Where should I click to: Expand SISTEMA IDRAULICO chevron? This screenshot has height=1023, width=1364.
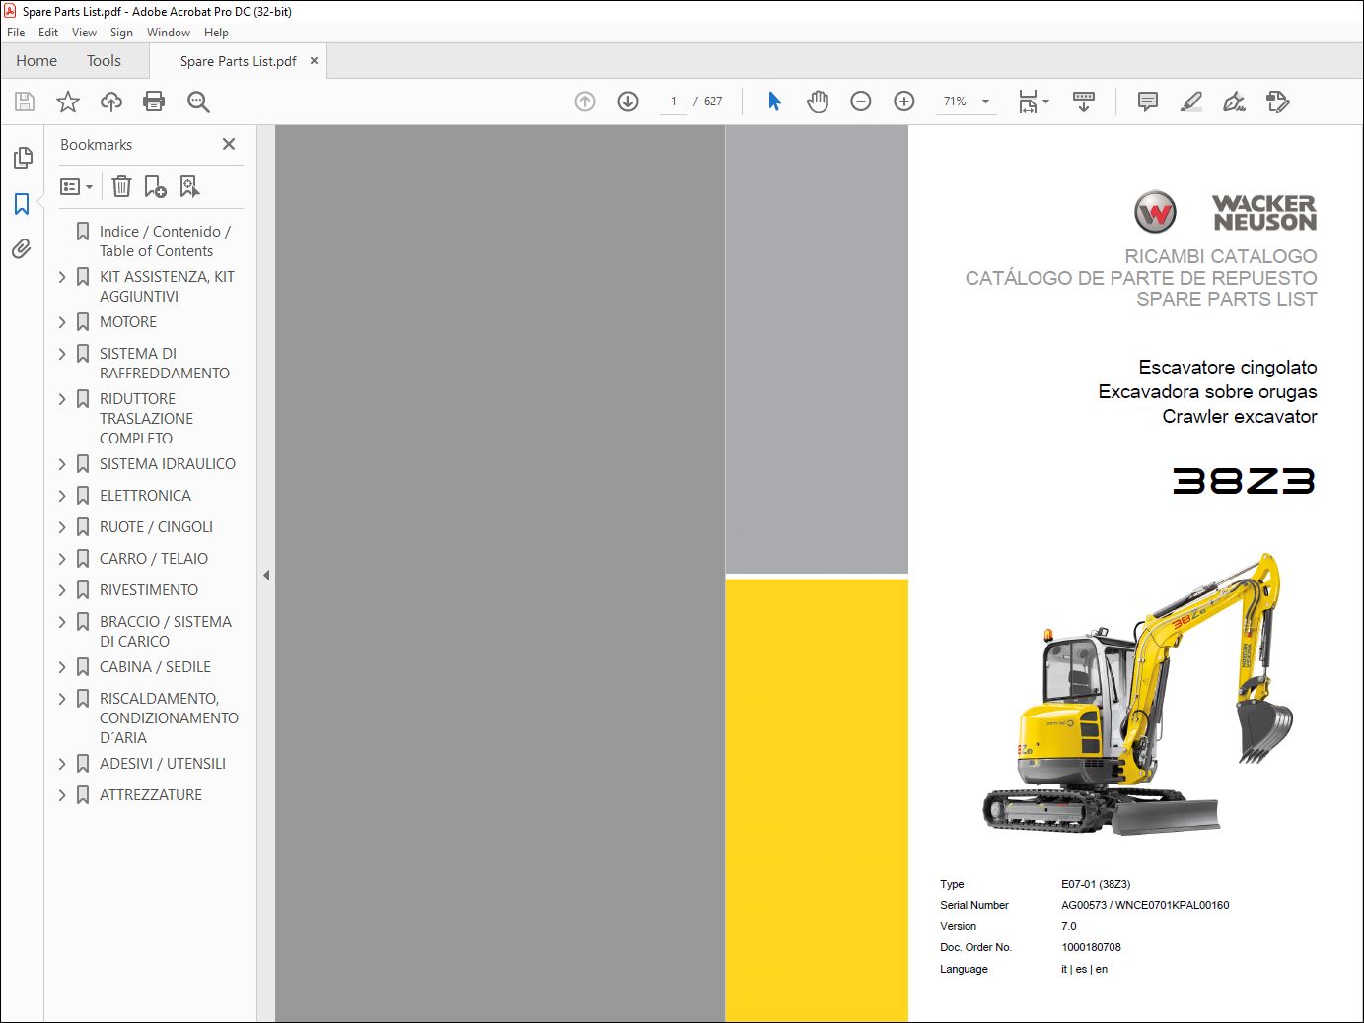tap(62, 464)
